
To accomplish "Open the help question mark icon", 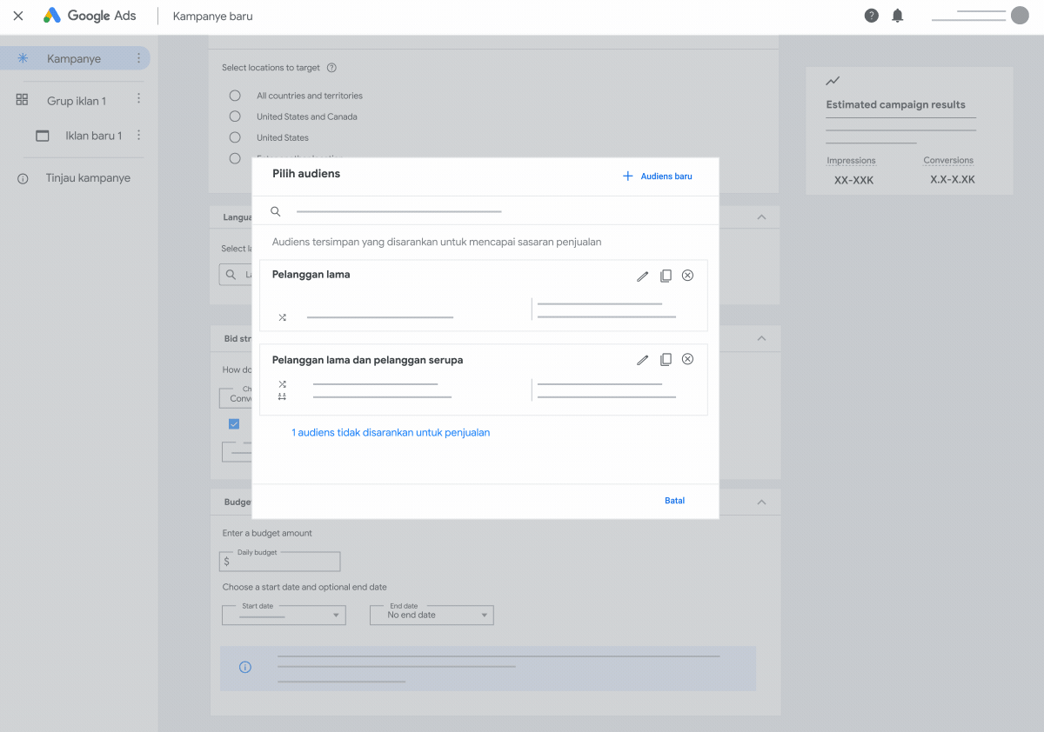I will 871,16.
